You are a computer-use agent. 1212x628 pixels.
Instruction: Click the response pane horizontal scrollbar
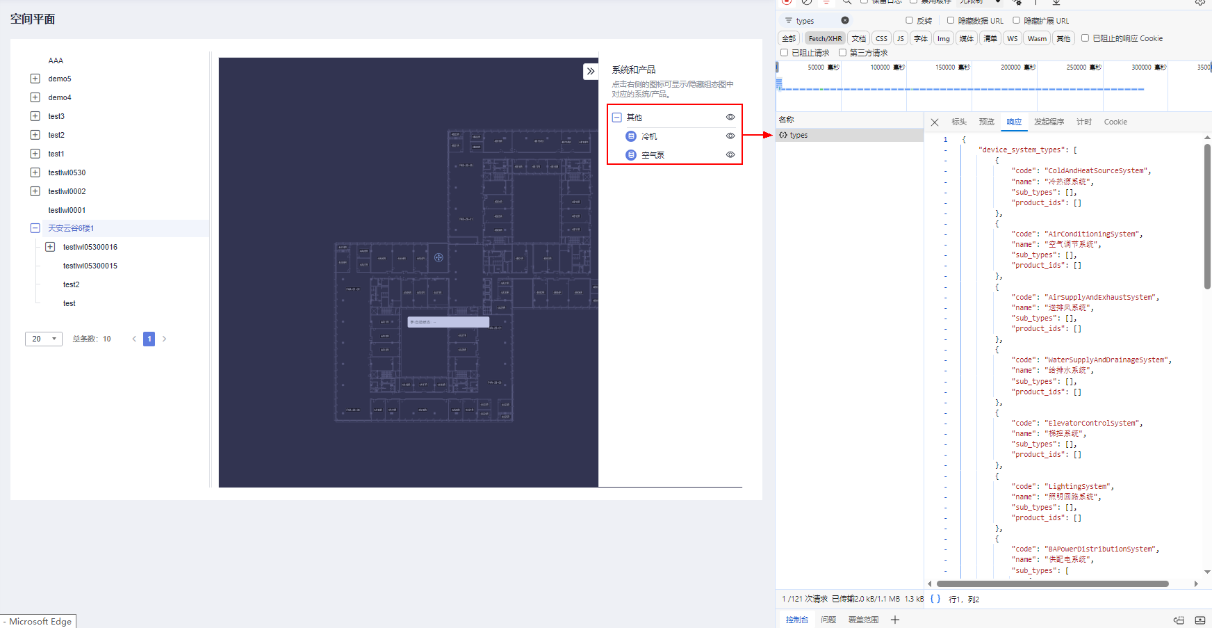point(1052,583)
